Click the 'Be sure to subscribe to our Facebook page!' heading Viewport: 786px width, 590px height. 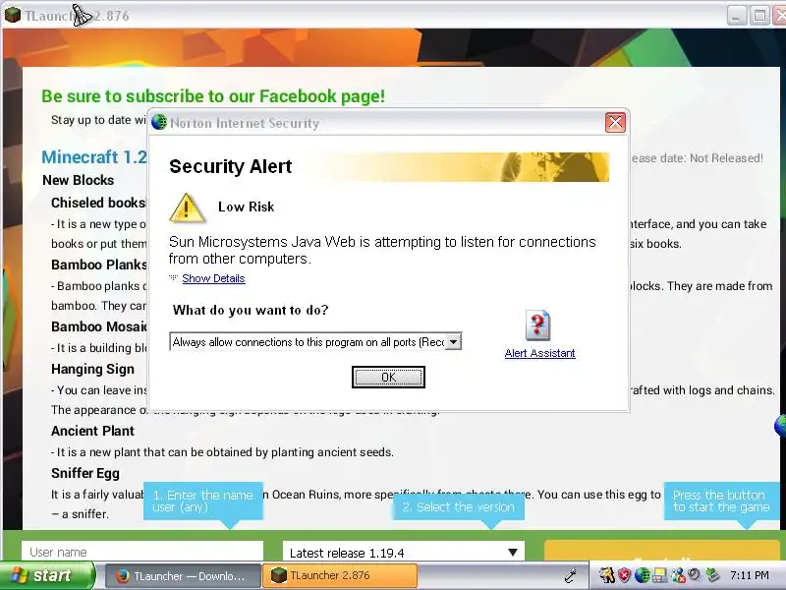(213, 95)
